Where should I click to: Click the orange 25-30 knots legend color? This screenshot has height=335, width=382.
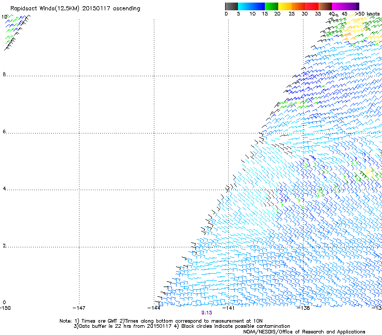(298, 6)
